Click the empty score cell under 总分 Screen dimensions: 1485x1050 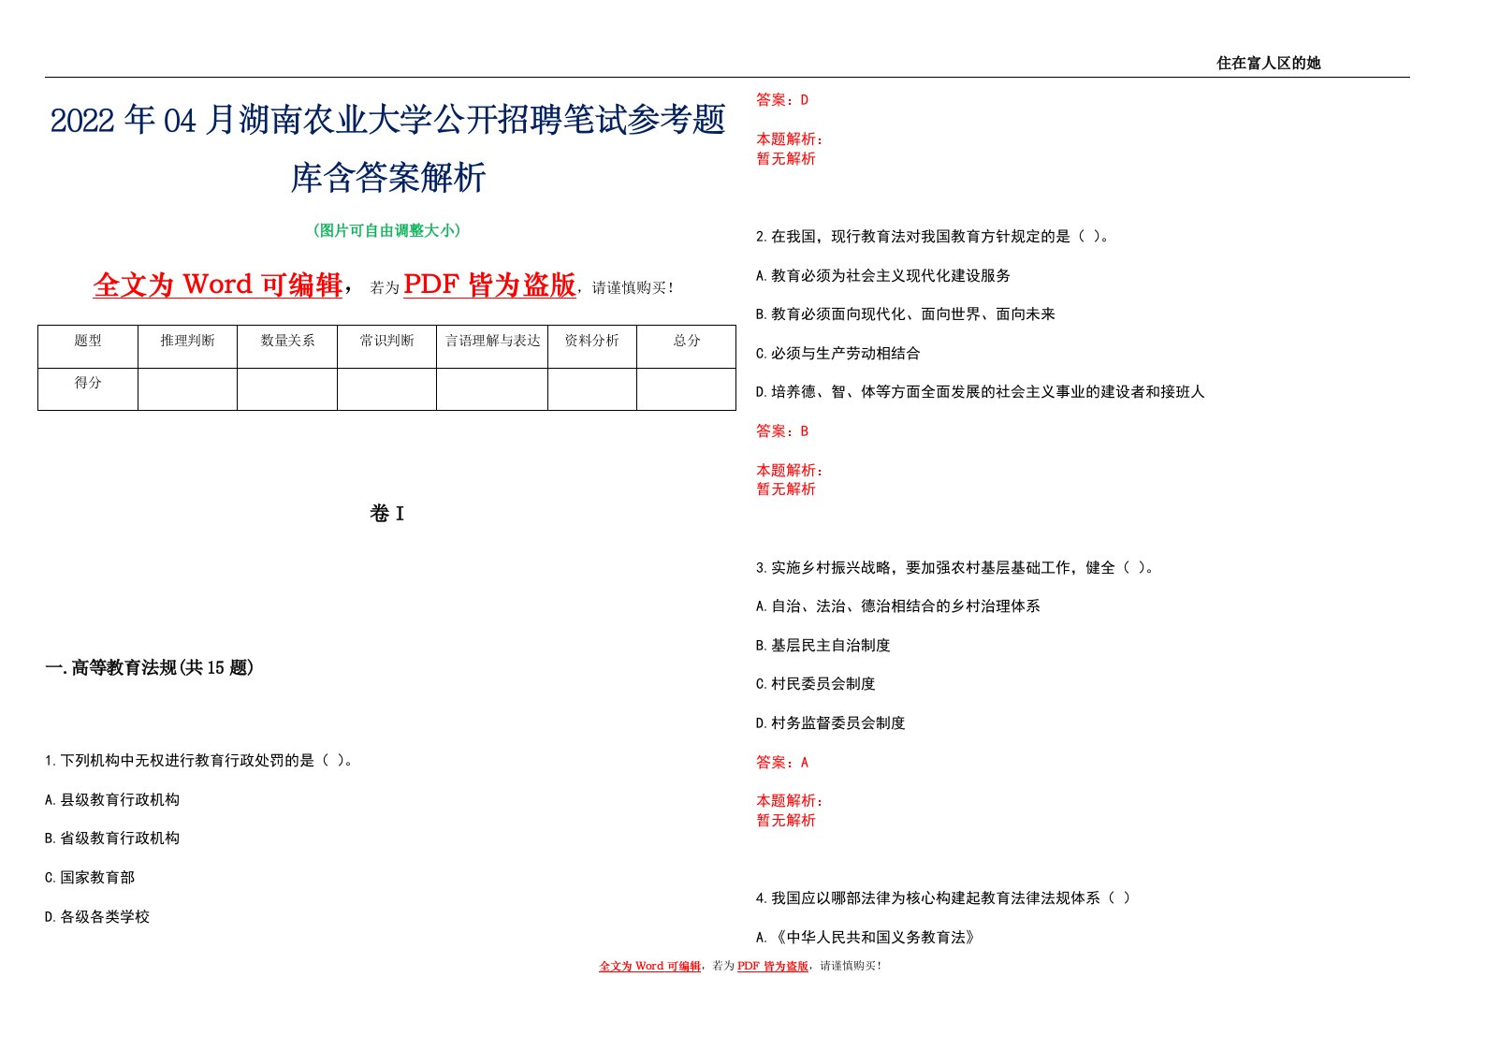click(687, 389)
